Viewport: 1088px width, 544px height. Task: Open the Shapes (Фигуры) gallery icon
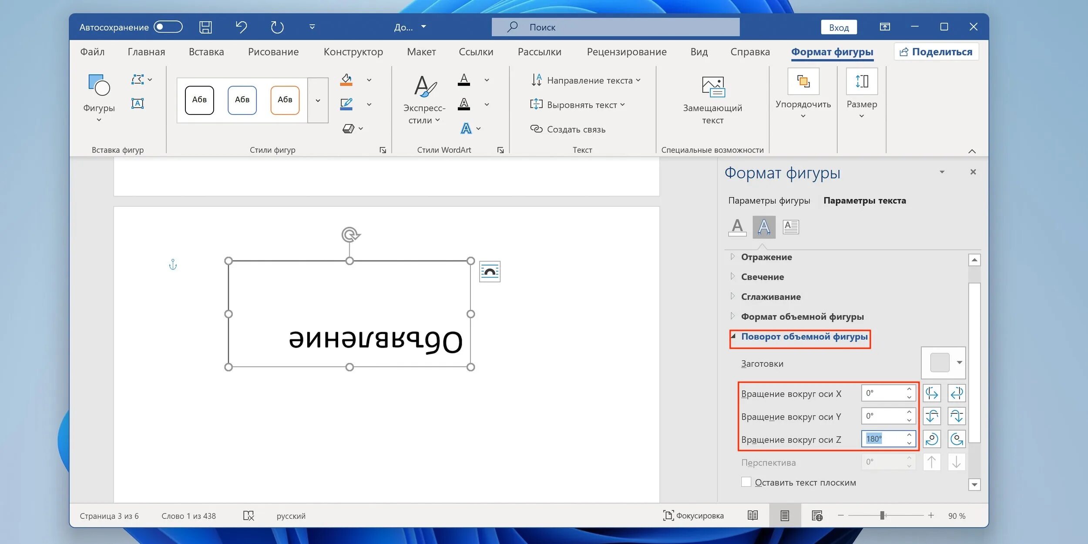pos(99,85)
